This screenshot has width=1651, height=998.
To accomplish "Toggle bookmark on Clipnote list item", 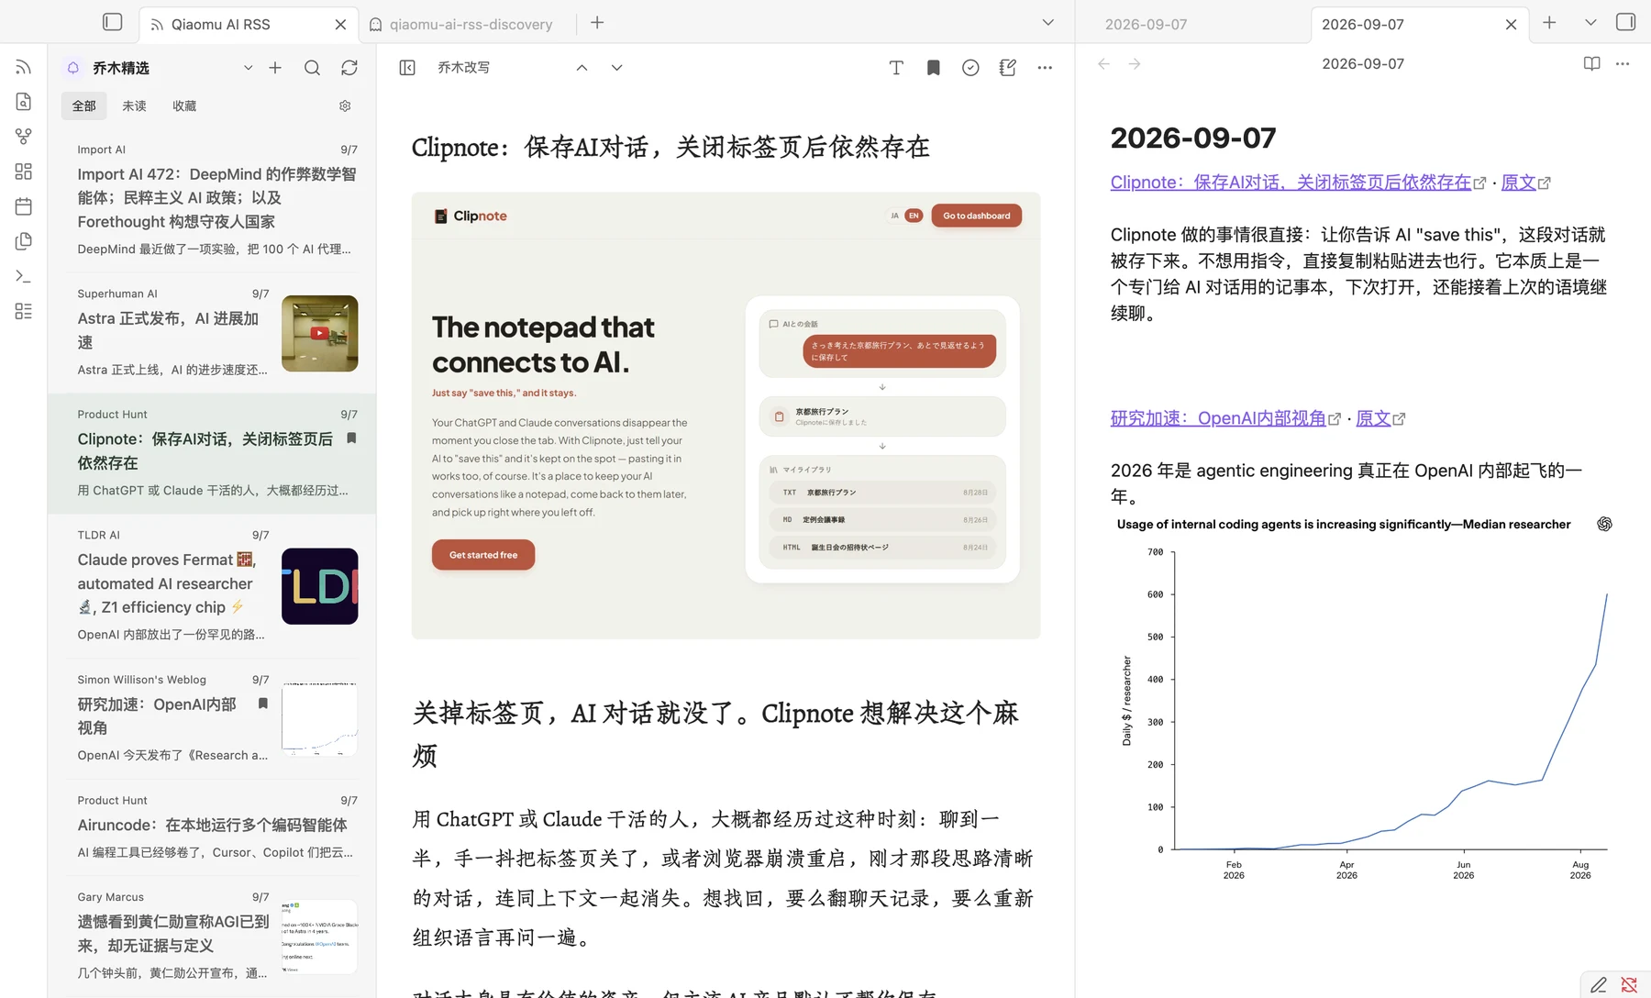I will pos(351,438).
